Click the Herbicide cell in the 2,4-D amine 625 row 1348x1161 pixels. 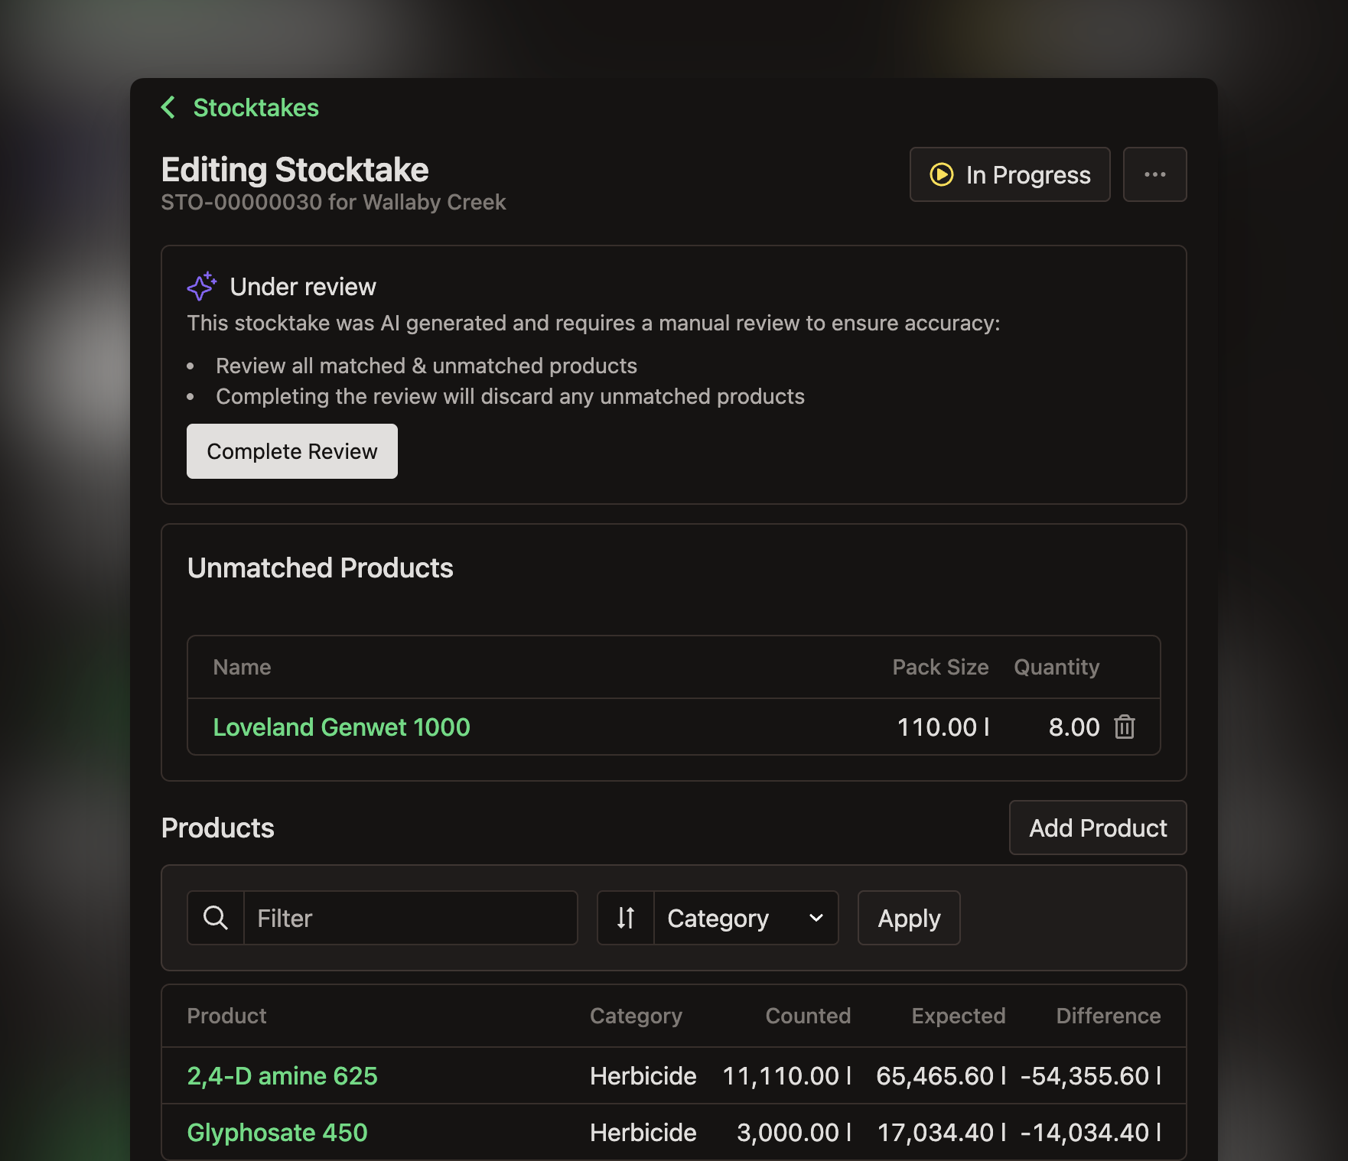(643, 1075)
